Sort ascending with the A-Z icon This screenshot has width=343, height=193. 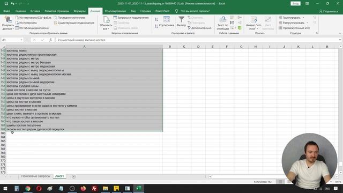(x=156, y=19)
